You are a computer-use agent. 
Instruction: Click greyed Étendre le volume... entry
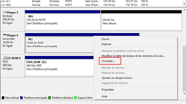114,68
